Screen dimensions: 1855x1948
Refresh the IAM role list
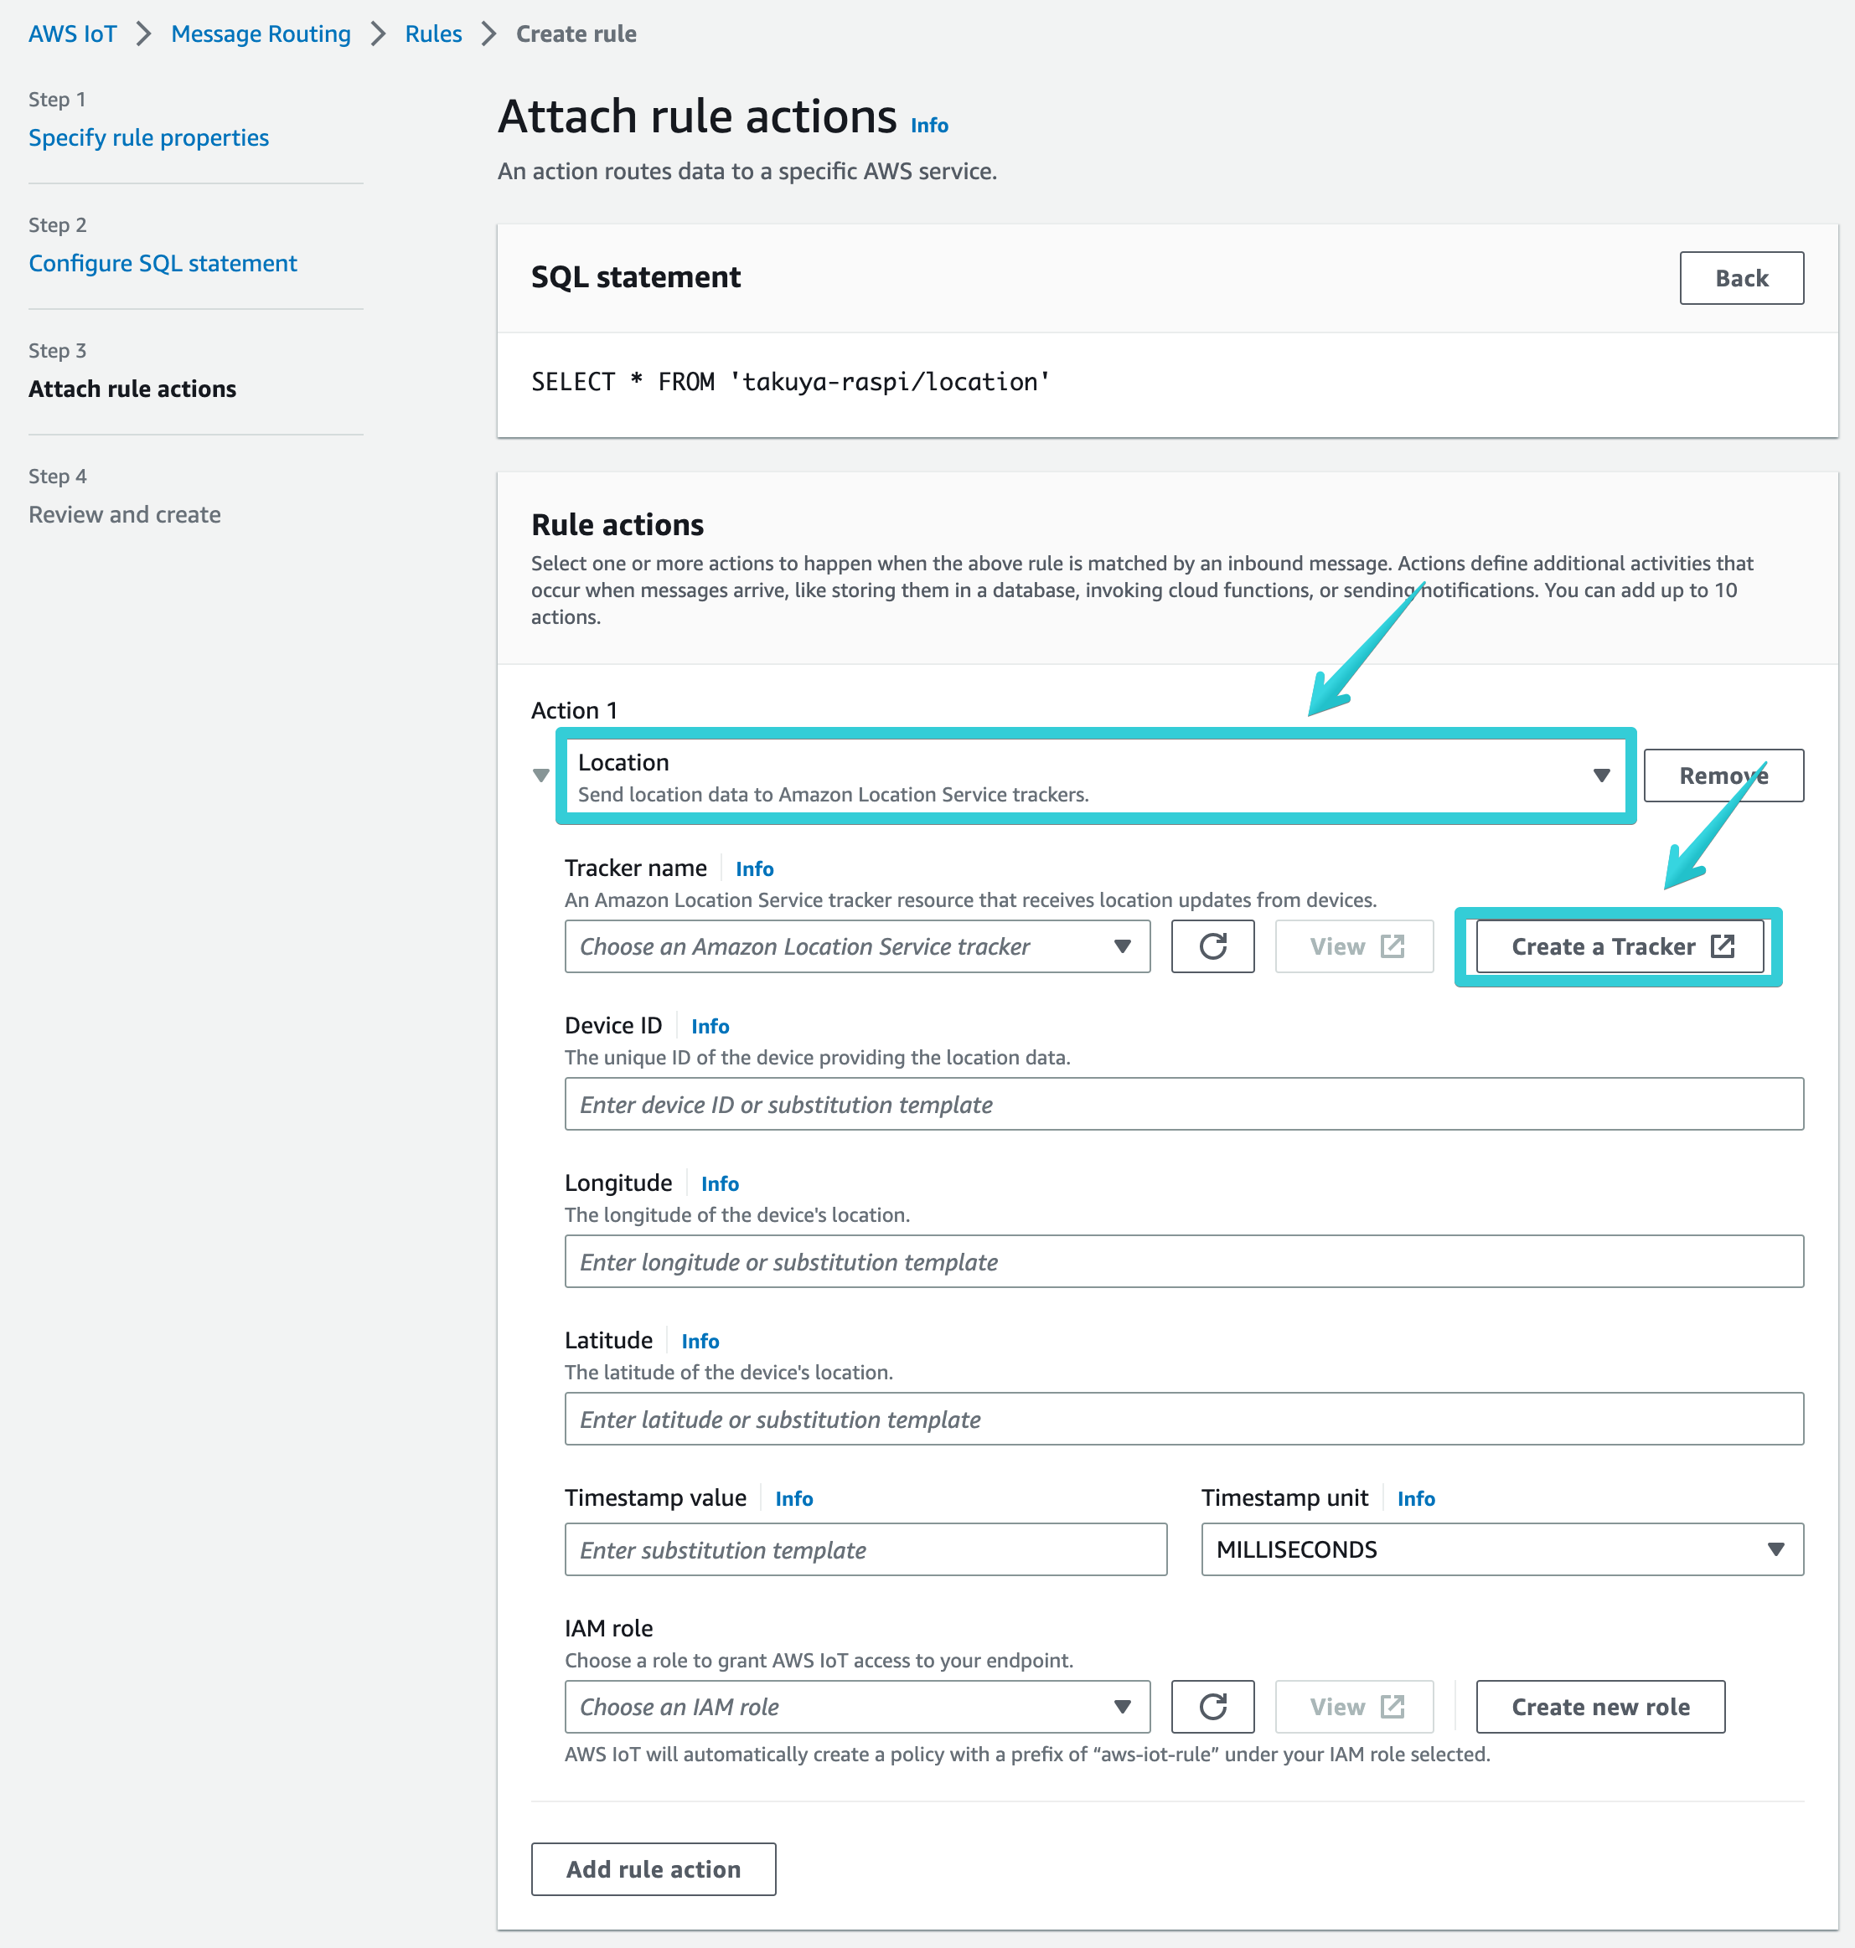(x=1212, y=1706)
